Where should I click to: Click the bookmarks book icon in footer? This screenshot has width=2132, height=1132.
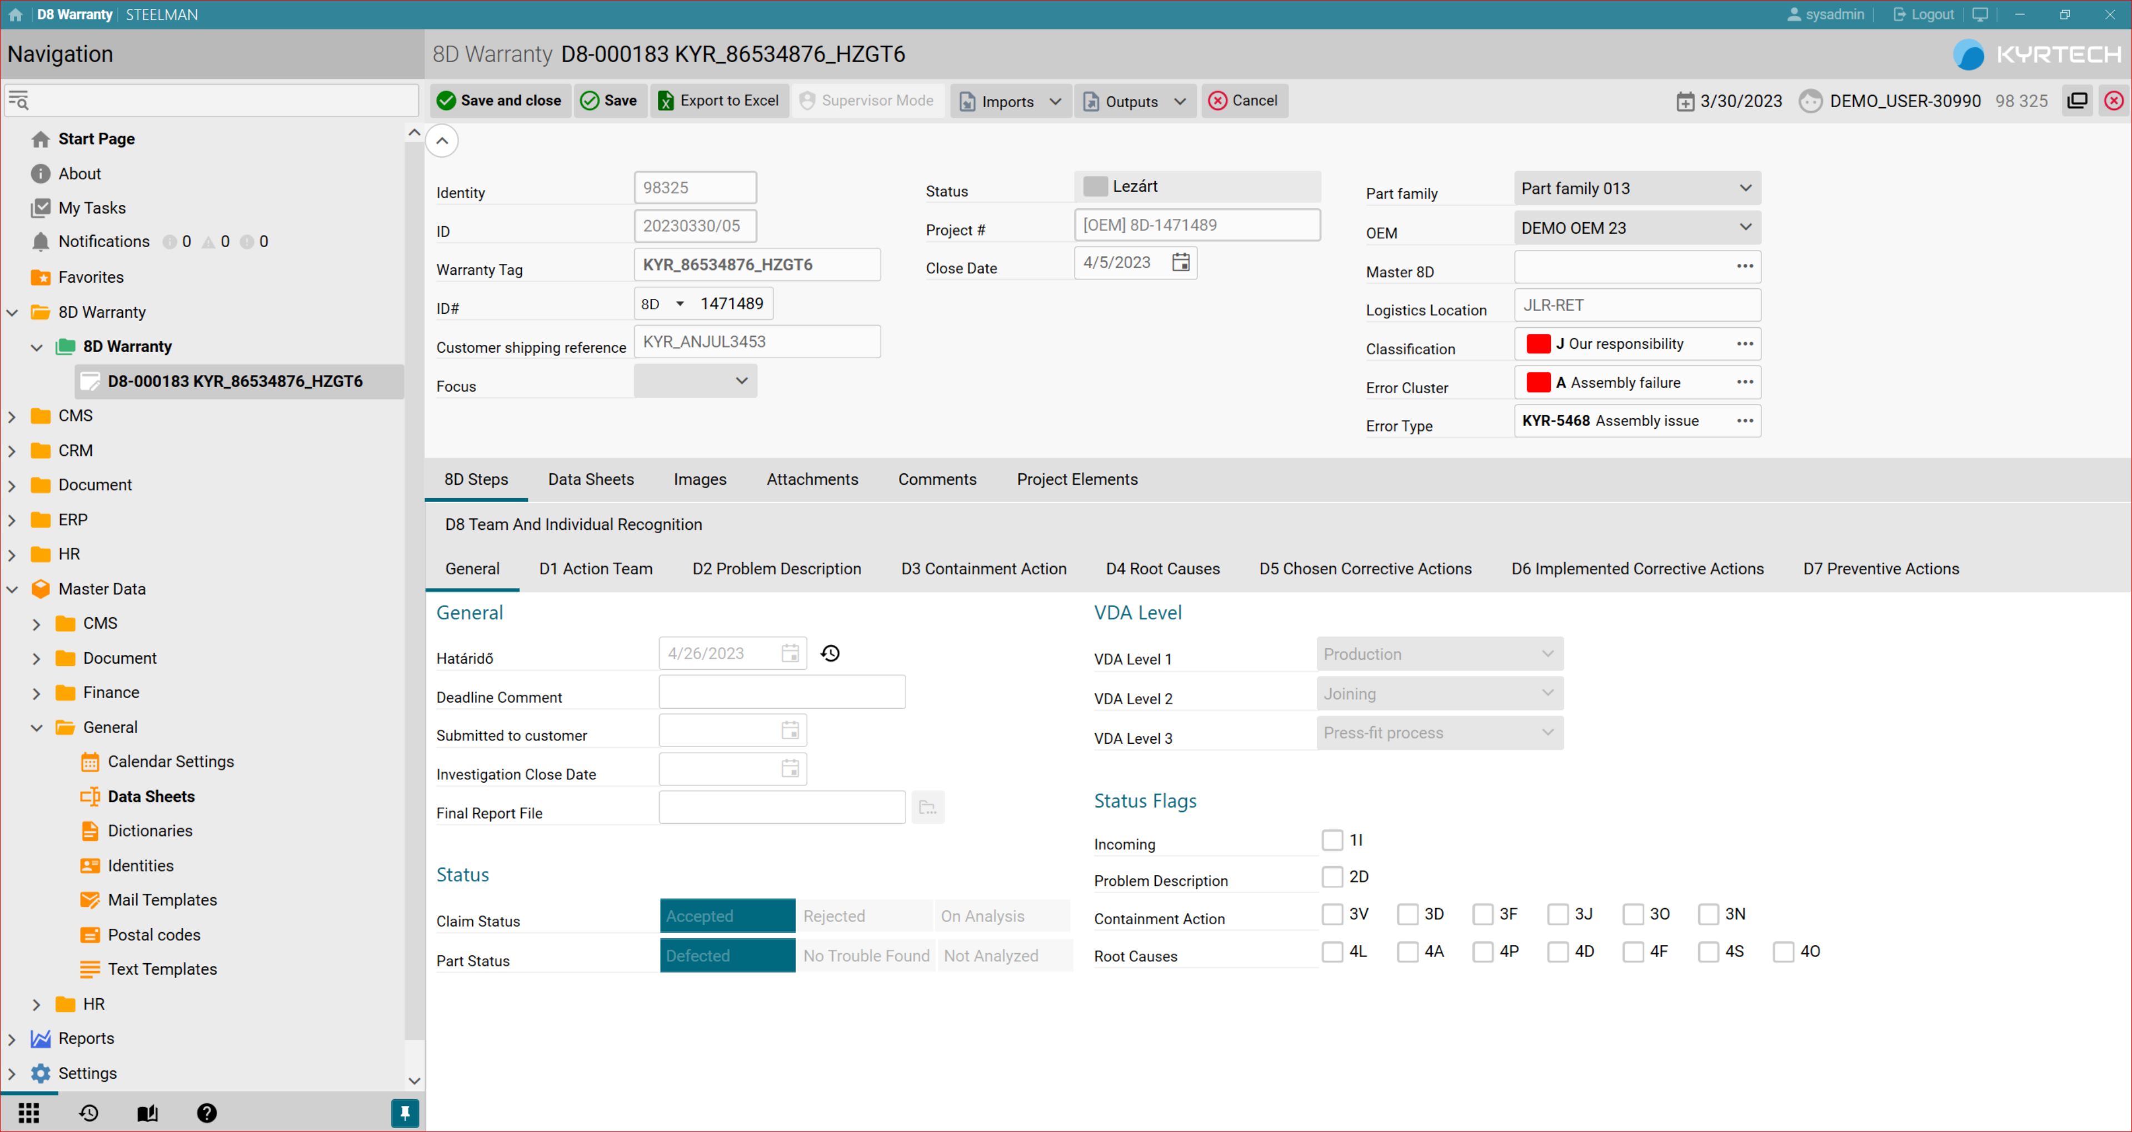point(147,1113)
